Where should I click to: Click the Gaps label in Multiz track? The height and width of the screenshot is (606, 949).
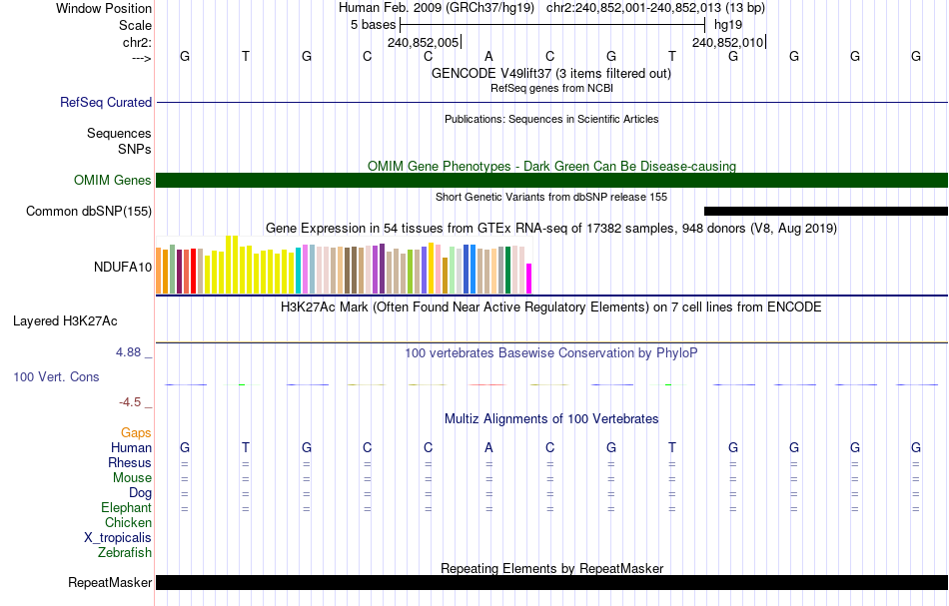(x=136, y=432)
